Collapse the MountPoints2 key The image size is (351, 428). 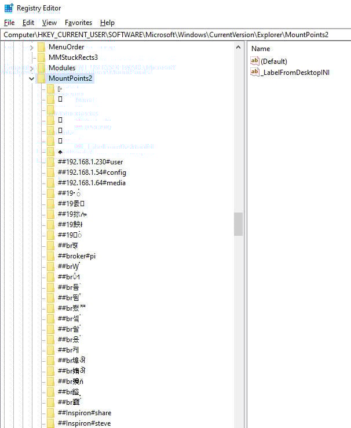[32, 78]
